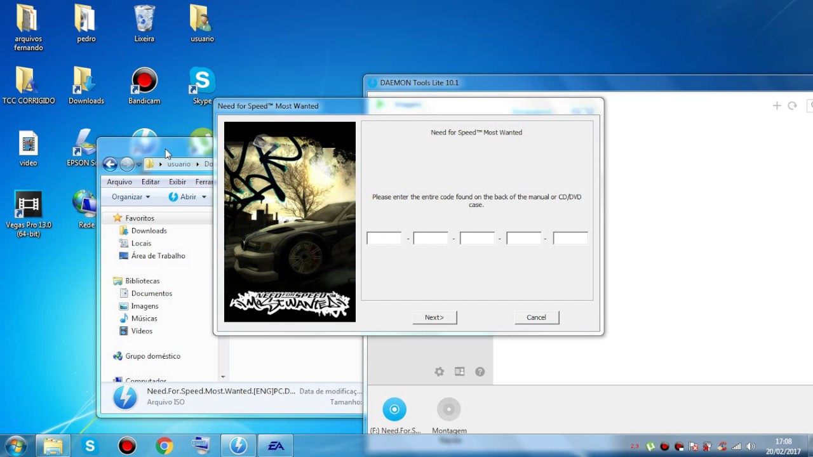Select Documentos library
The height and width of the screenshot is (457, 813).
tap(145, 293)
